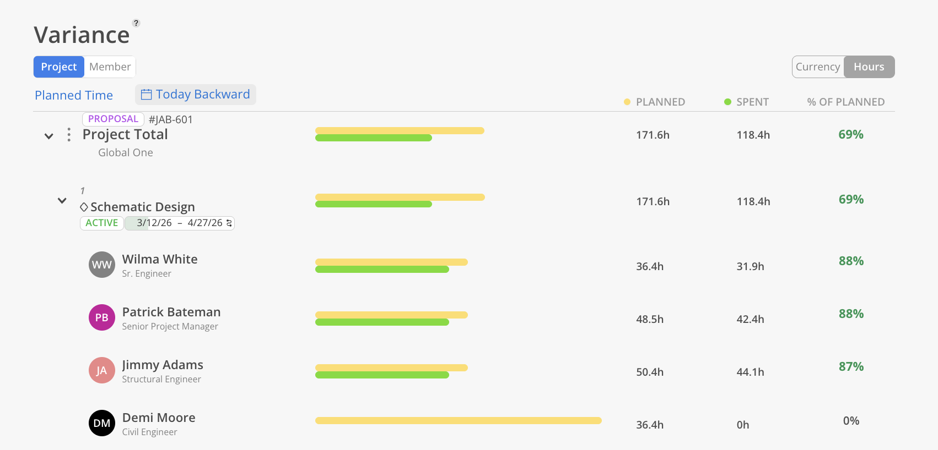Click Demi Moore's DM avatar
Viewport: 938px width, 450px height.
coord(102,423)
